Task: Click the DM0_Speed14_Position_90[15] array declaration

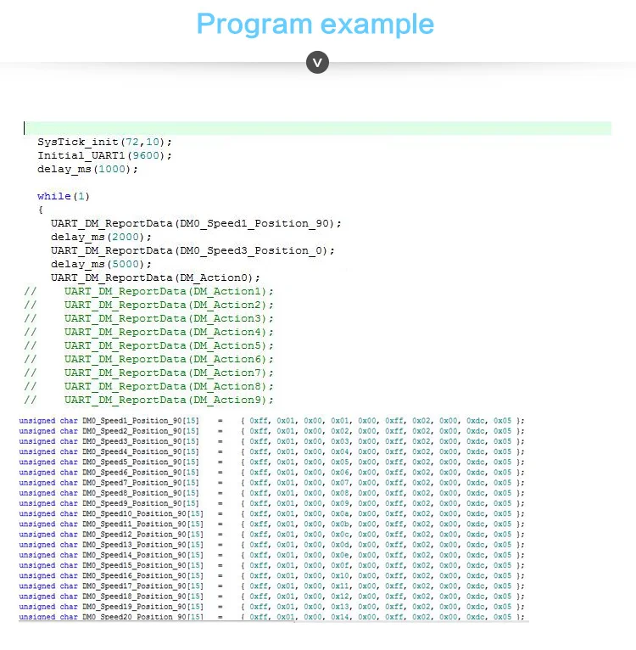Action: click(x=272, y=555)
